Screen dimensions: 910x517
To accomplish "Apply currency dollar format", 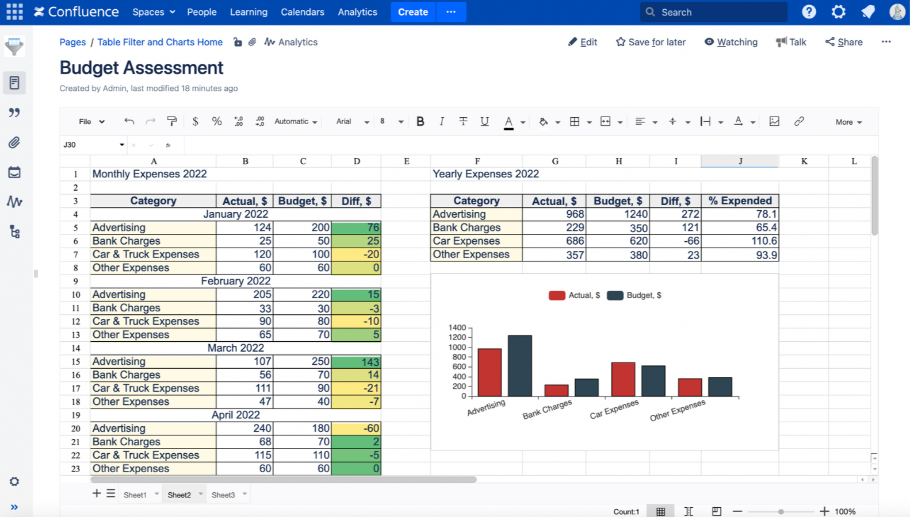I will click(195, 121).
